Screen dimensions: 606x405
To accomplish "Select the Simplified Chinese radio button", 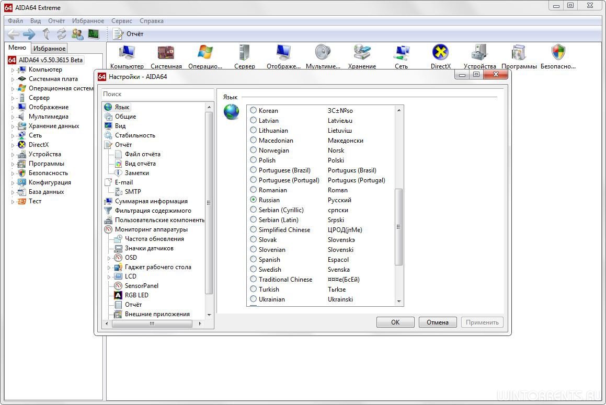I will click(x=253, y=229).
